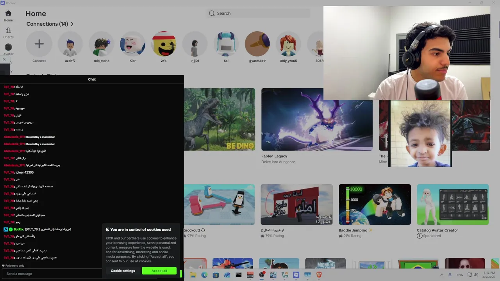Image resolution: width=500 pixels, height=281 pixels.
Task: Open r_jj01's avatar
Action: (195, 44)
